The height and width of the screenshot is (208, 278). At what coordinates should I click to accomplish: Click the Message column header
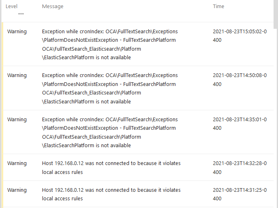pos(53,6)
